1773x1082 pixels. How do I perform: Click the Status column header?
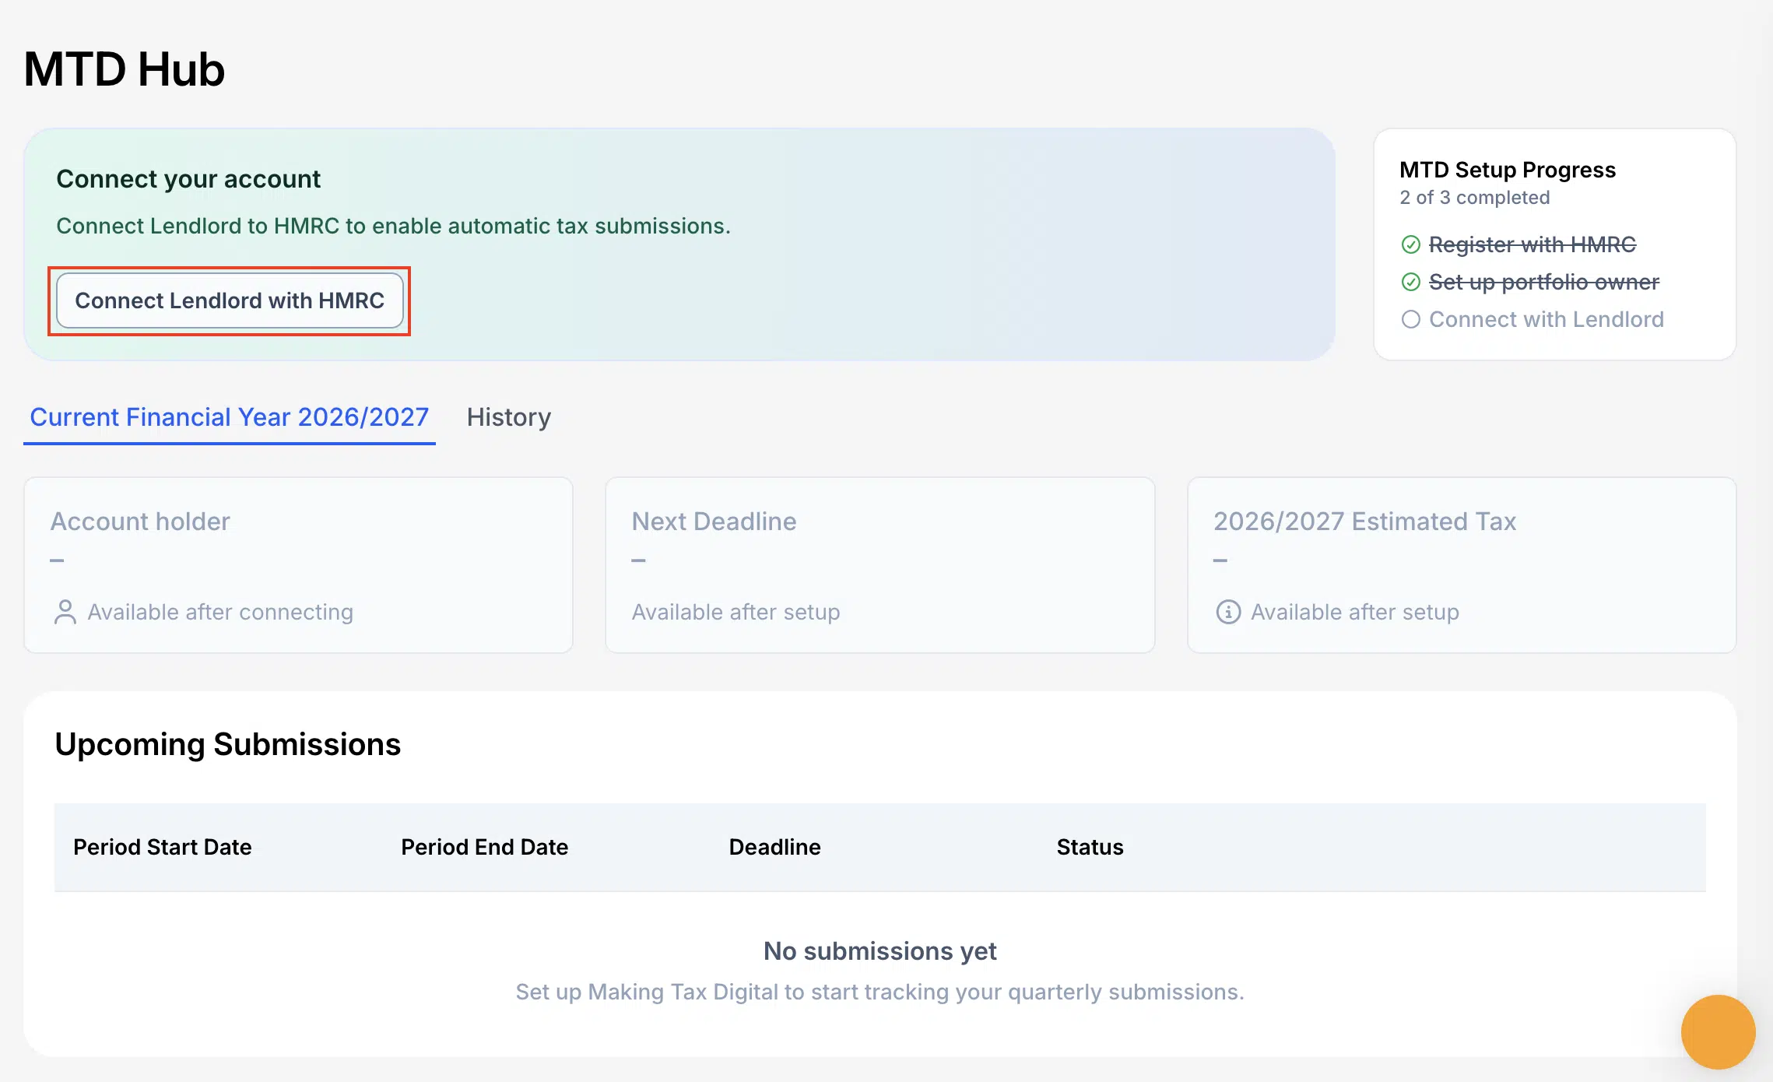[x=1090, y=847]
